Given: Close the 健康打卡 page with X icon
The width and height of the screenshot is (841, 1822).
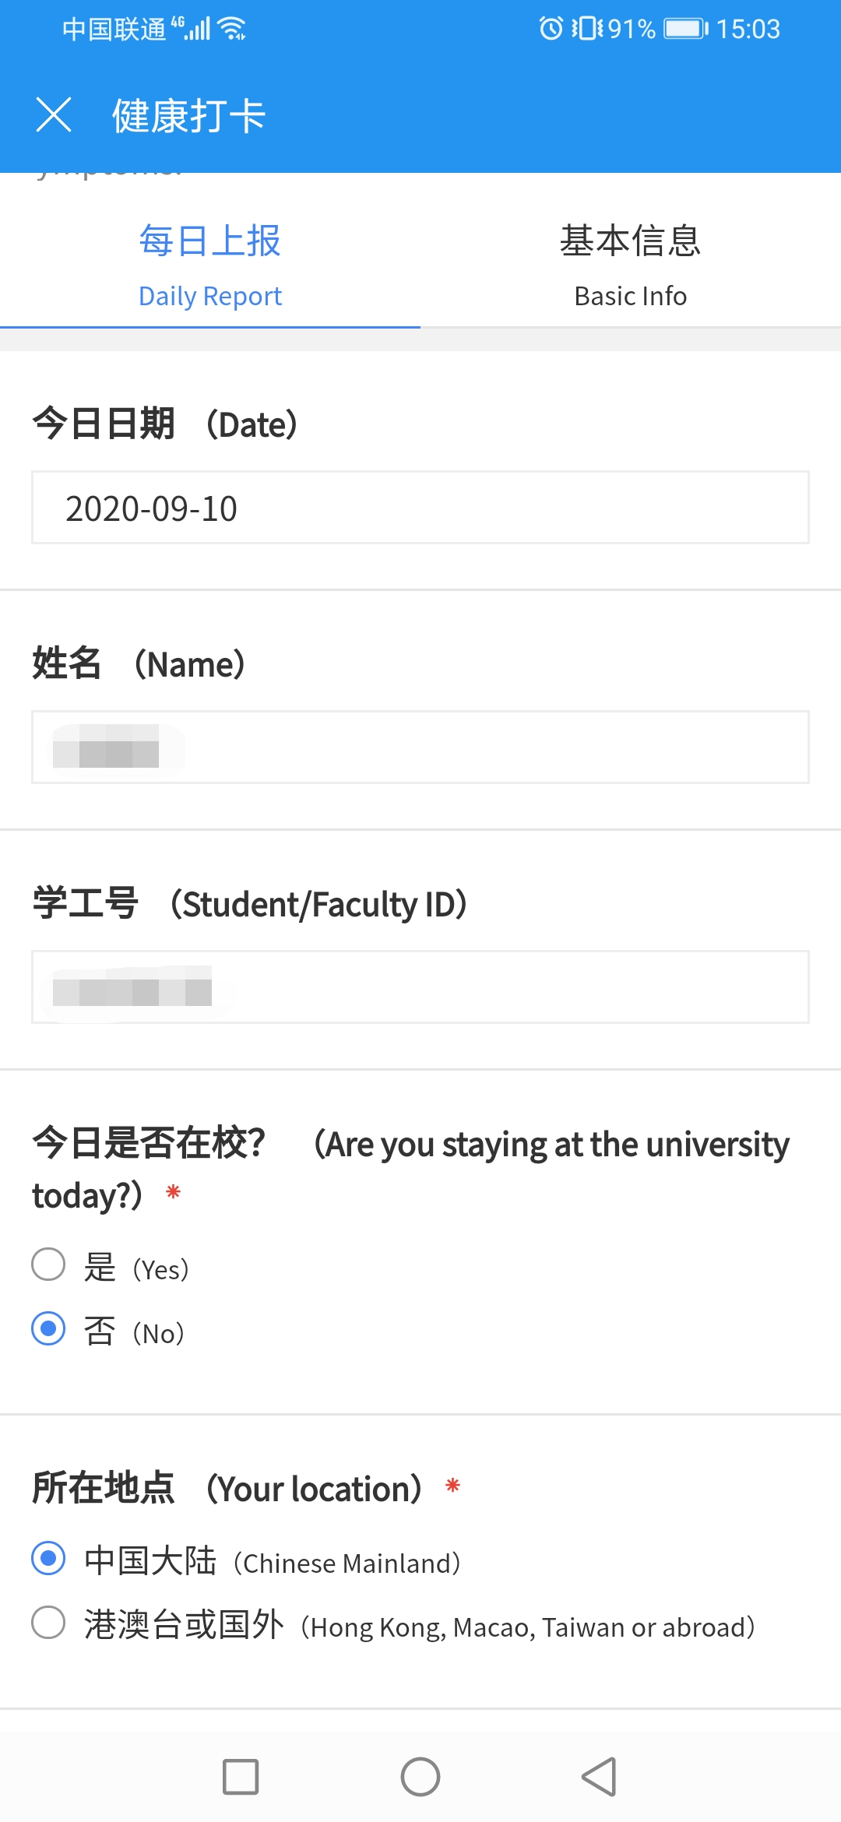Looking at the screenshot, I should click(54, 115).
